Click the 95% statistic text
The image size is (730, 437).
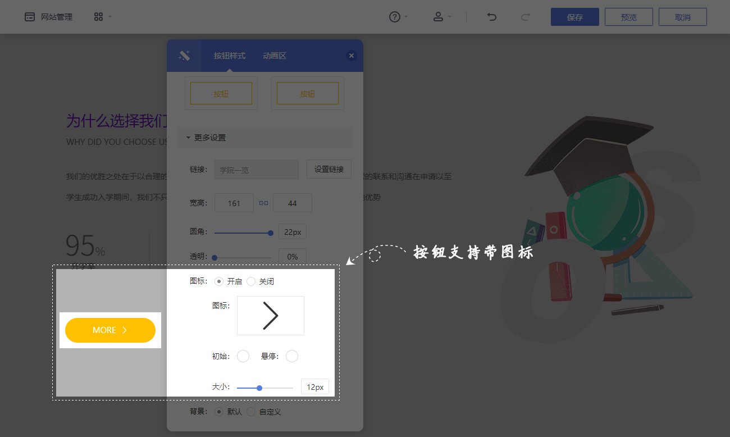(85, 246)
